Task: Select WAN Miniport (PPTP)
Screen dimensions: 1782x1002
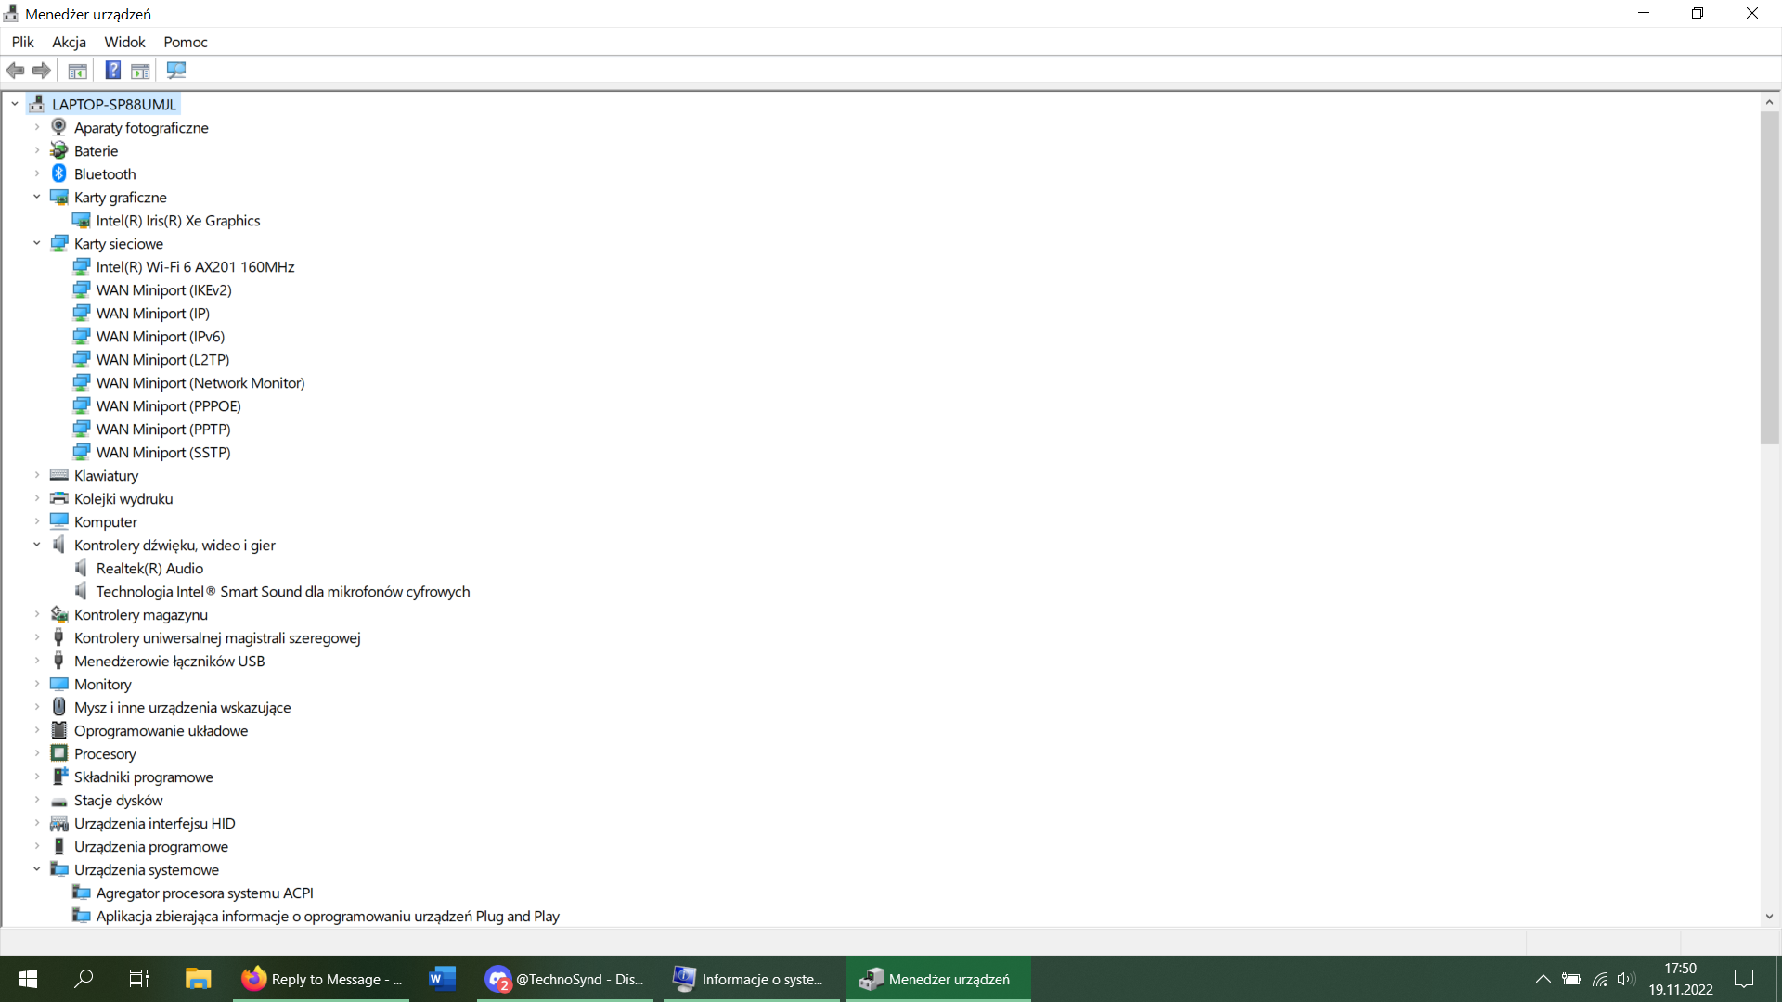Action: [163, 429]
